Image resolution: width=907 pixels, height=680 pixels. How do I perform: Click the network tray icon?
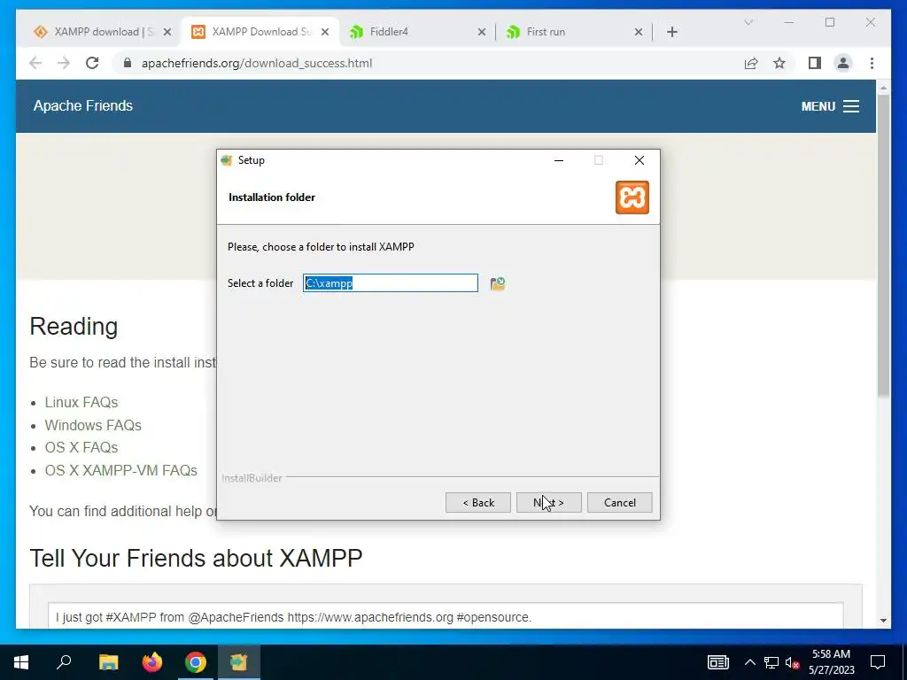pyautogui.click(x=771, y=662)
